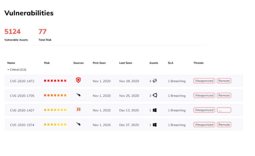Click the Weaponized tag for CVE-2020-1574
Image resolution: width=255 pixels, height=156 pixels.
point(204,125)
